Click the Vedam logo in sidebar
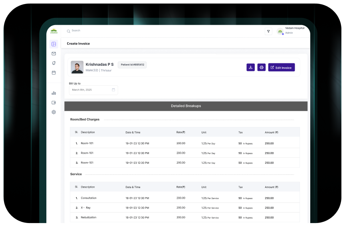345x227 pixels. 54,31
